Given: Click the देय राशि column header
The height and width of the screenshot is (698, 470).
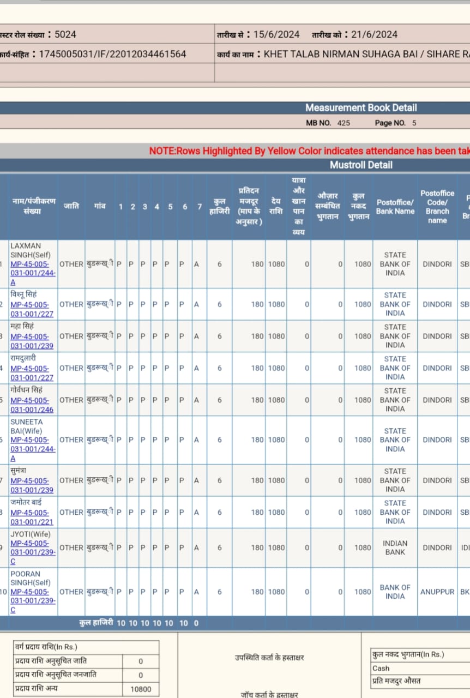Looking at the screenshot, I should pyautogui.click(x=276, y=206).
